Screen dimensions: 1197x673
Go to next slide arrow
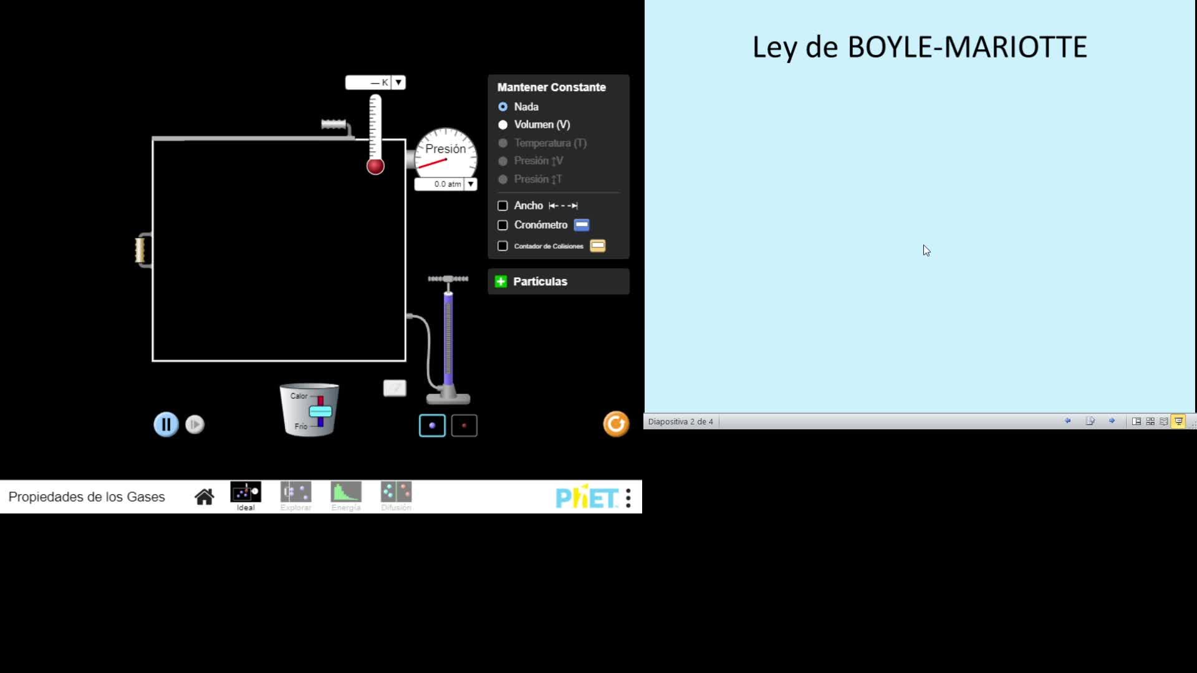tap(1112, 421)
